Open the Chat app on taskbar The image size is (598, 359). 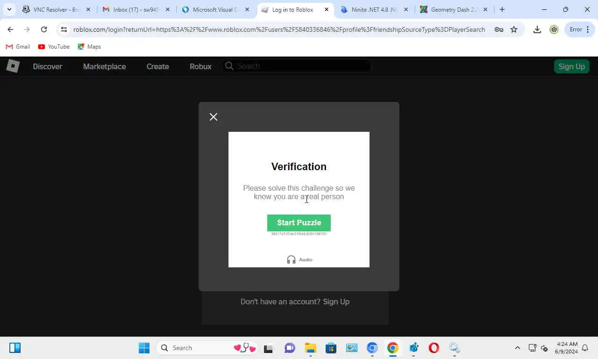(x=290, y=348)
